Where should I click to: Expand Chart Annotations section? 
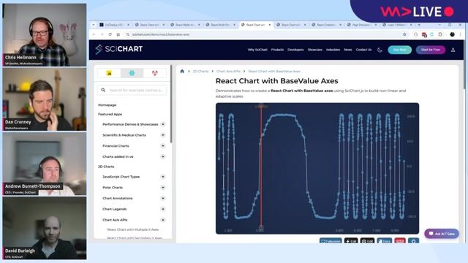click(163, 198)
